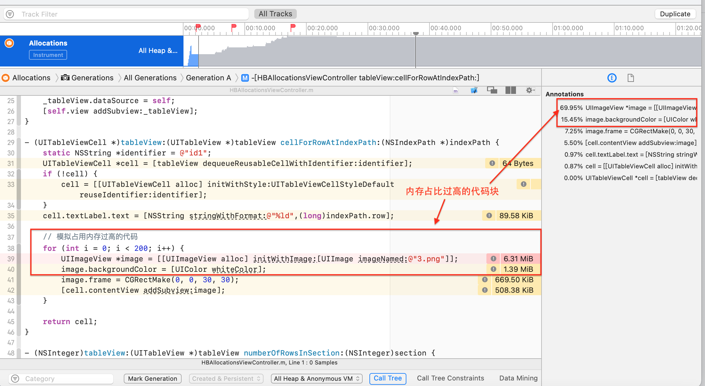The image size is (705, 386).
Task: Click the 89.58 KiB memory annotation
Action: pyautogui.click(x=516, y=215)
